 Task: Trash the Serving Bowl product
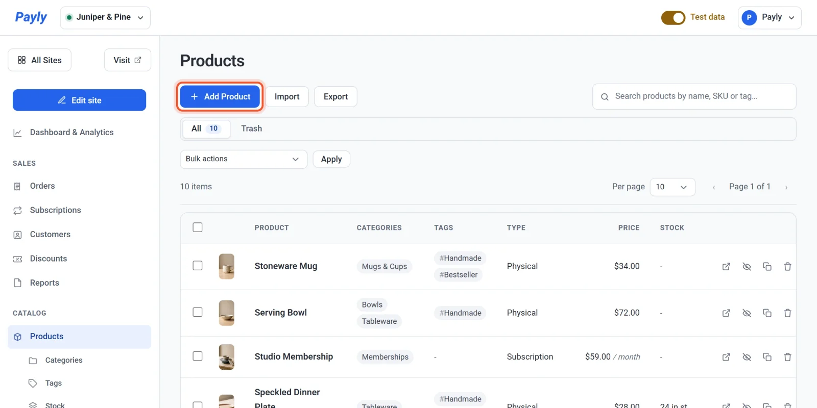point(787,313)
